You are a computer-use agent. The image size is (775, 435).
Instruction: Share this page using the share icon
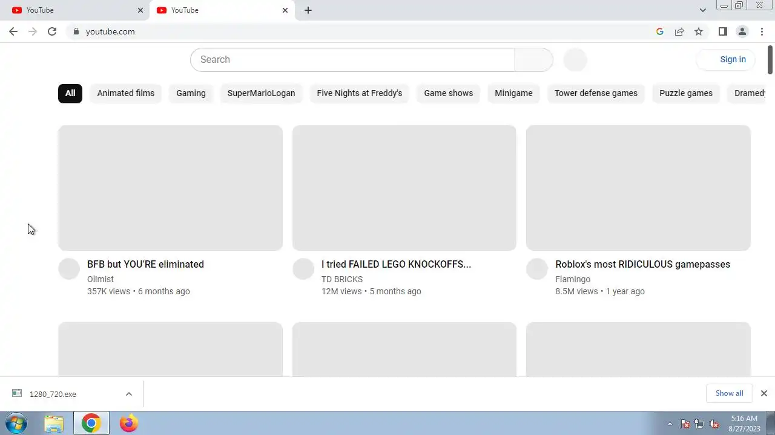coord(679,31)
